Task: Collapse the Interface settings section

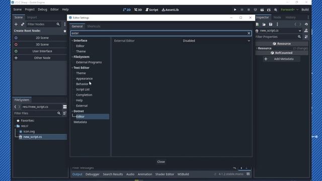Action: 72,41
